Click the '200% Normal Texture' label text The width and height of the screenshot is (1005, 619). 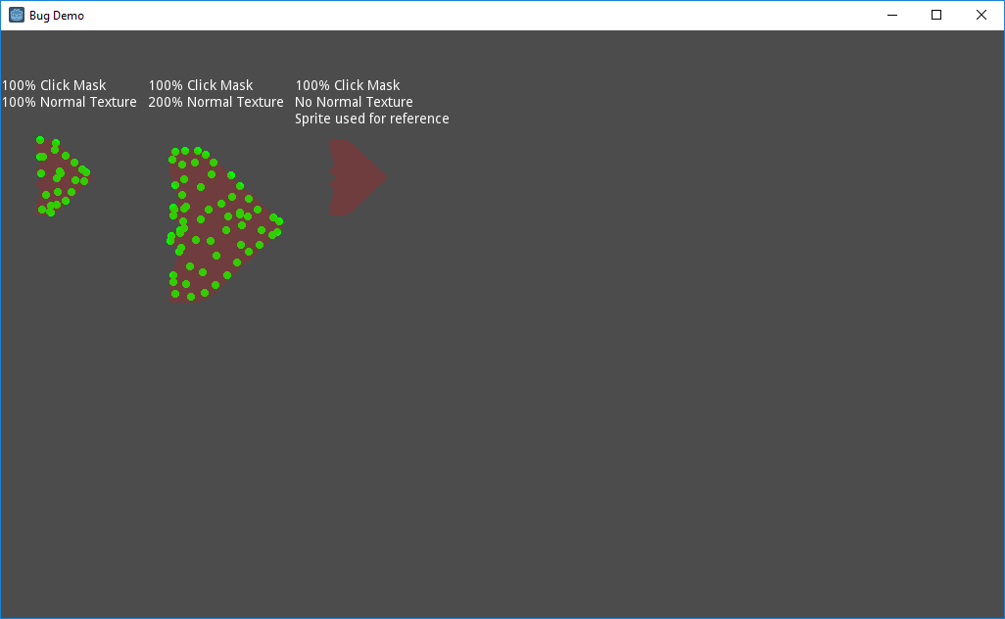pyautogui.click(x=215, y=101)
